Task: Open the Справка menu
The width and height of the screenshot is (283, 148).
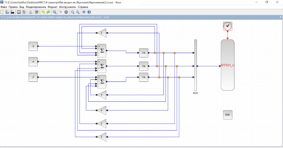Action: 83,7
